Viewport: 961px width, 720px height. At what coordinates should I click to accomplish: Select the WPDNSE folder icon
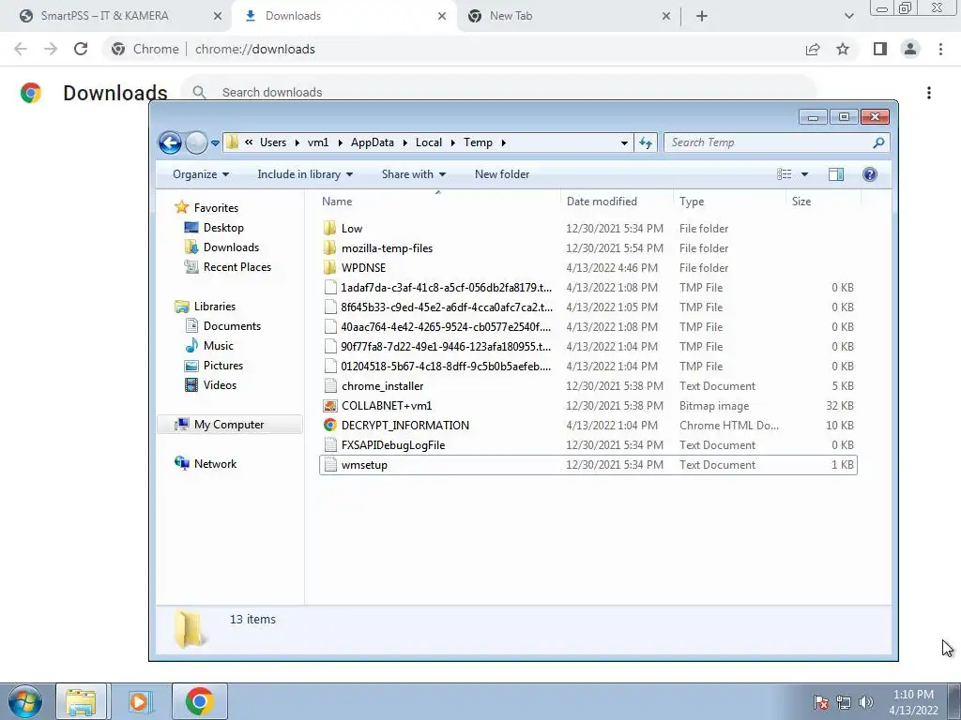pos(329,267)
